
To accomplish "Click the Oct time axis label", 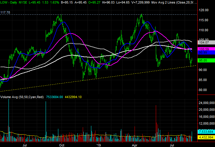I will coord(62,145).
